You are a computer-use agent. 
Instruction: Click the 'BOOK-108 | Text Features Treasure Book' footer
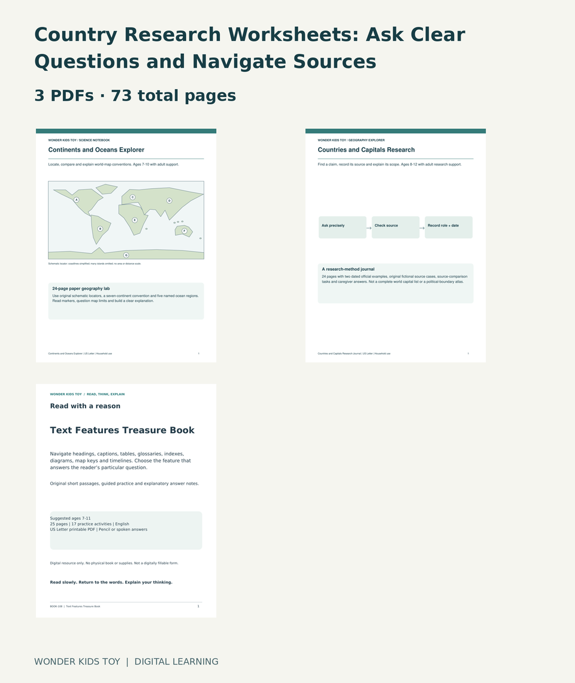[x=75, y=606]
